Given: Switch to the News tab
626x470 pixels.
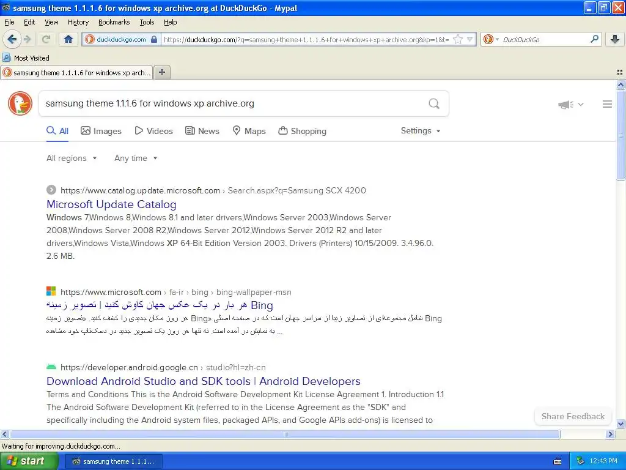Looking at the screenshot, I should point(202,131).
